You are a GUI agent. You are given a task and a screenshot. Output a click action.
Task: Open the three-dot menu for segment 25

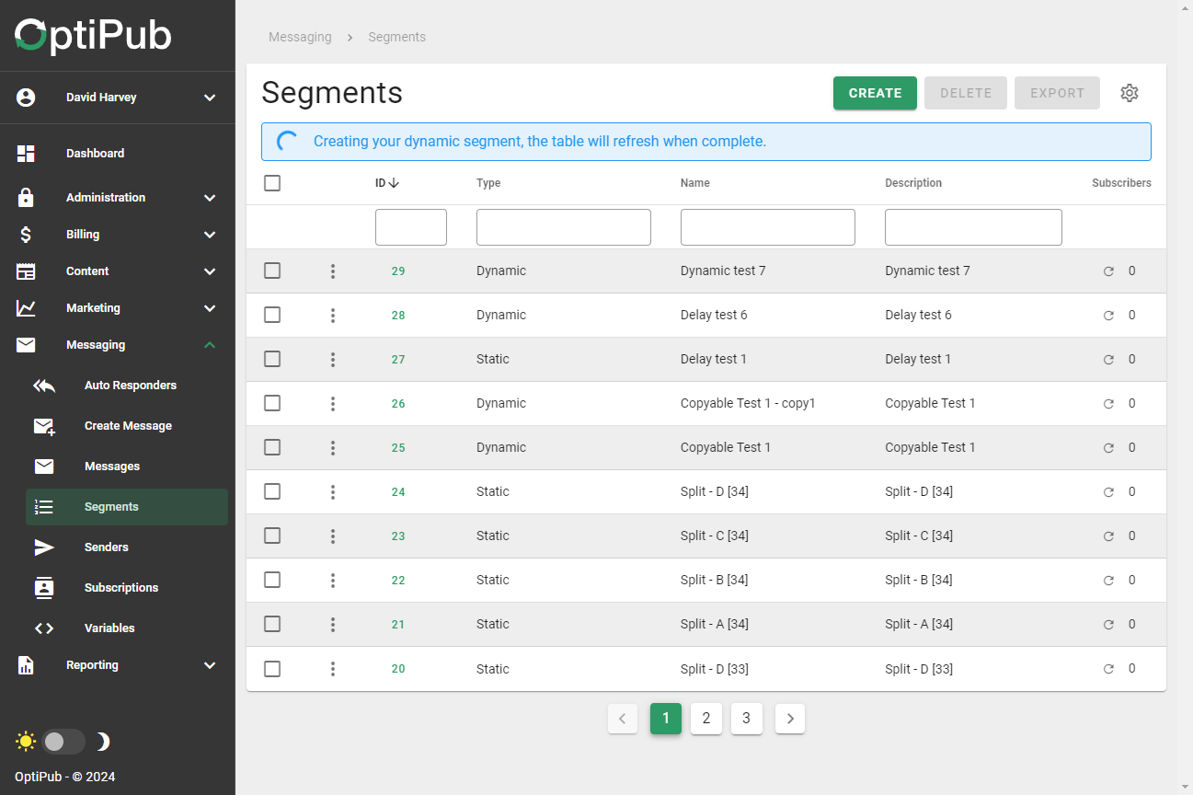click(333, 448)
